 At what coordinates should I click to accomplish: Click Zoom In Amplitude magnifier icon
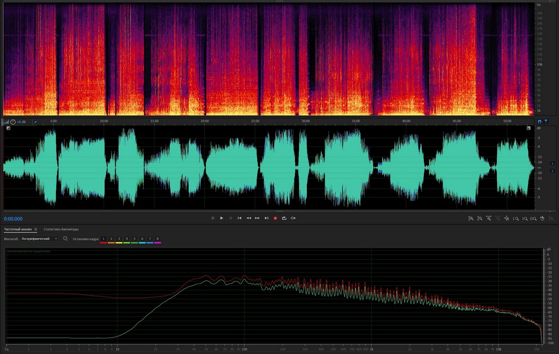pyautogui.click(x=471, y=218)
